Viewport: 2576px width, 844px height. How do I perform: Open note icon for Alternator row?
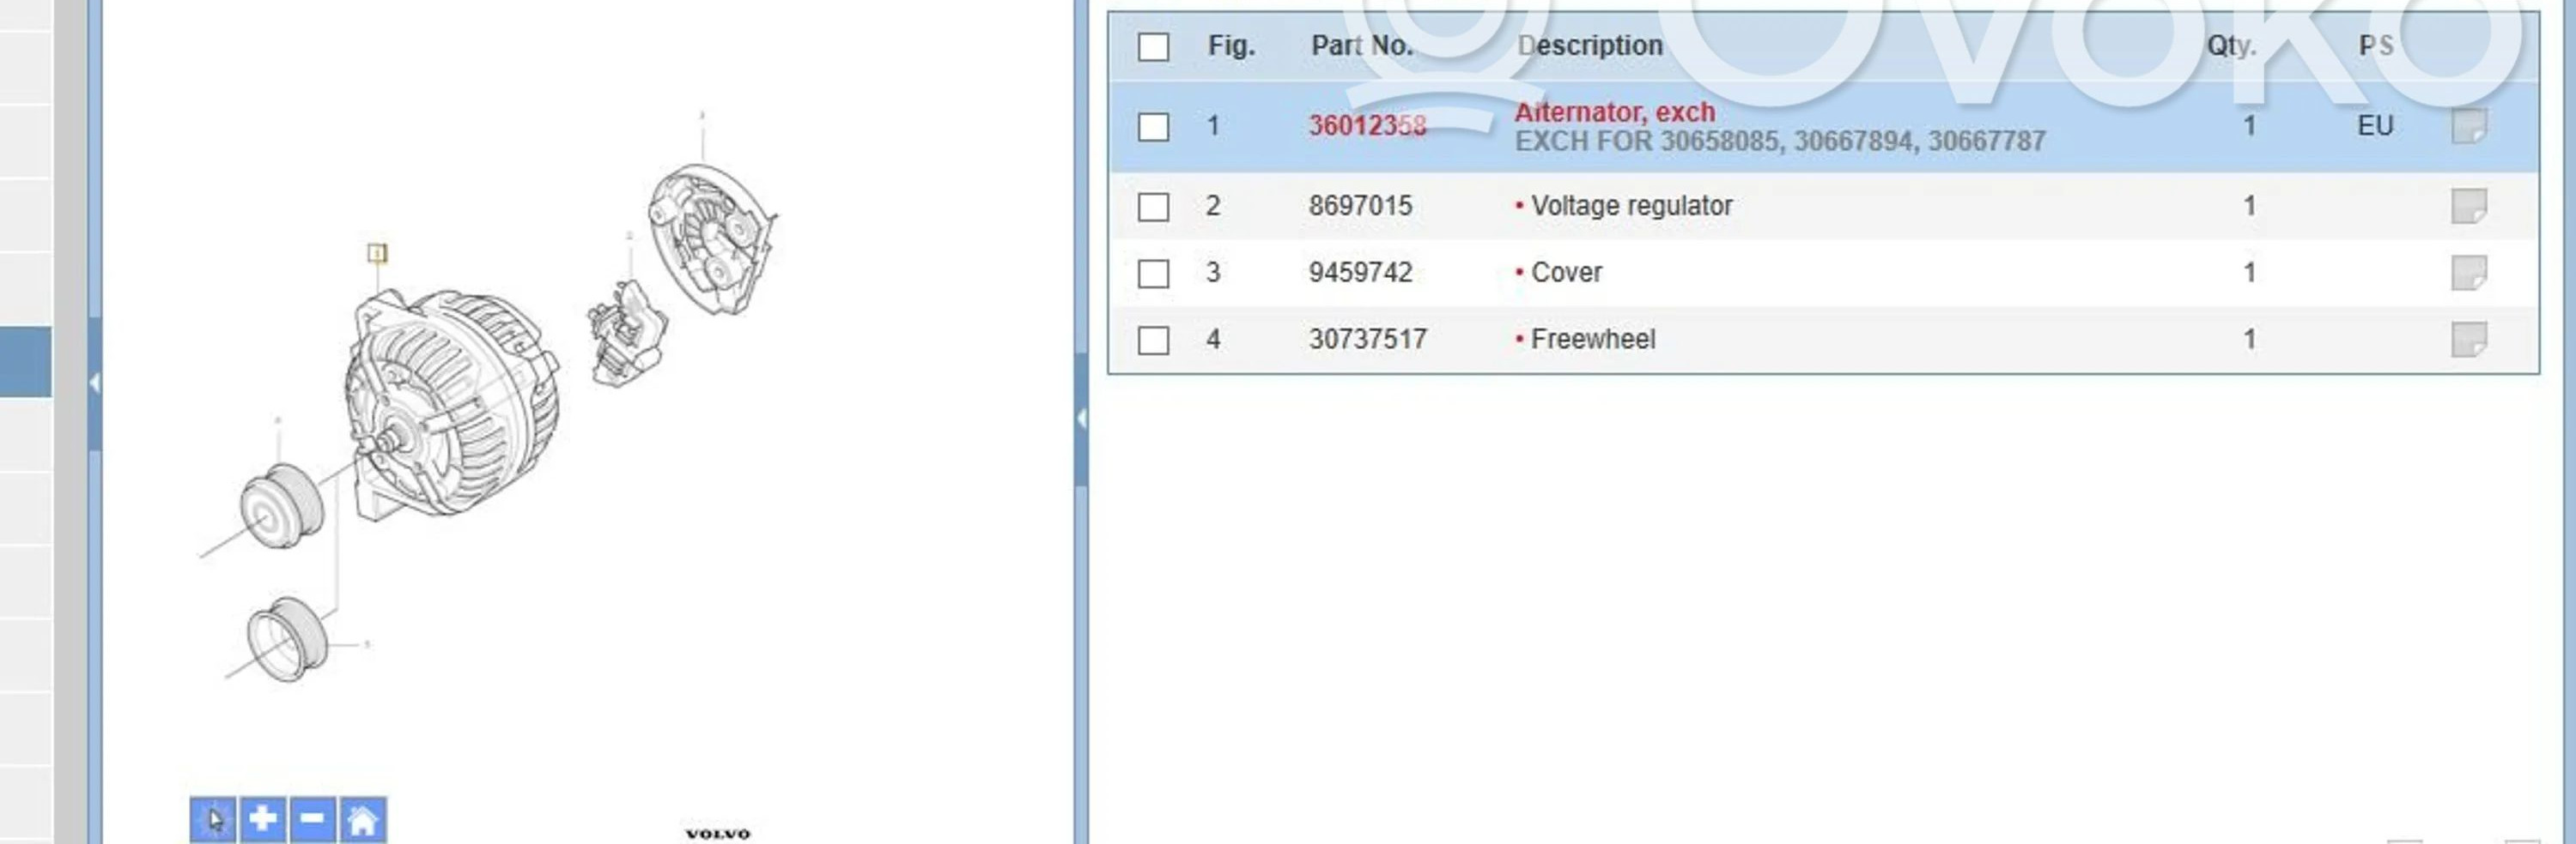click(2468, 127)
